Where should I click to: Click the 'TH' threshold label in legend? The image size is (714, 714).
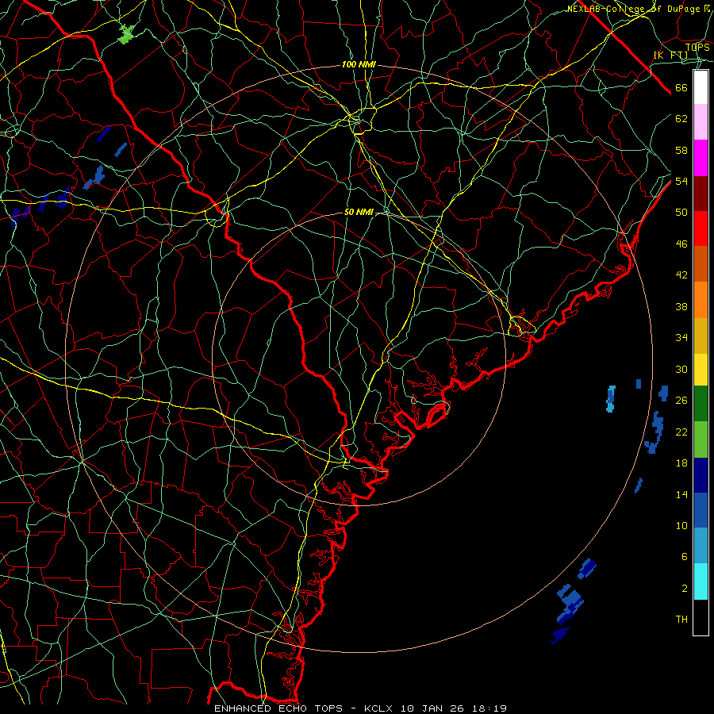pyautogui.click(x=681, y=620)
